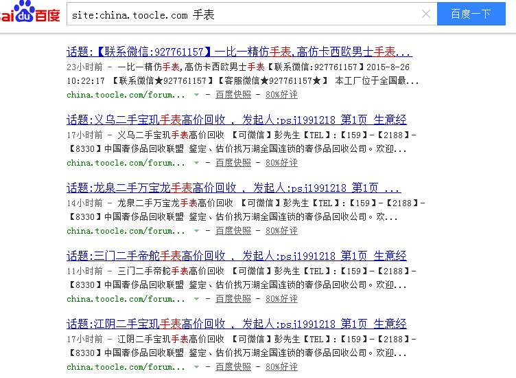Viewport: 516px width, 378px height.
Task: Click 80%好评 under the 一比一精仿手表 result
Action: click(282, 95)
